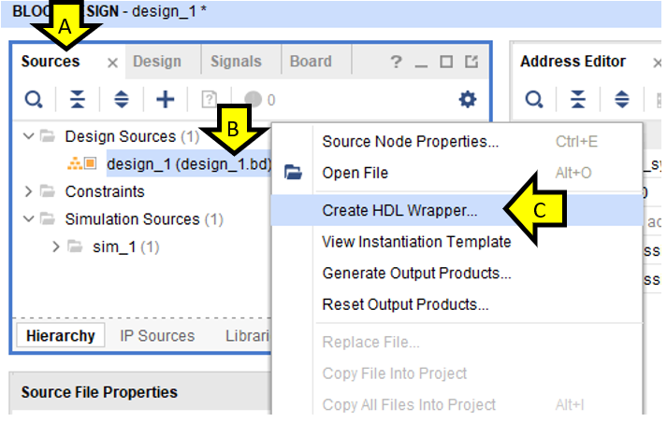Viewport: 667px width, 422px height.
Task: Select the Libraries view tab
Action: [x=247, y=336]
